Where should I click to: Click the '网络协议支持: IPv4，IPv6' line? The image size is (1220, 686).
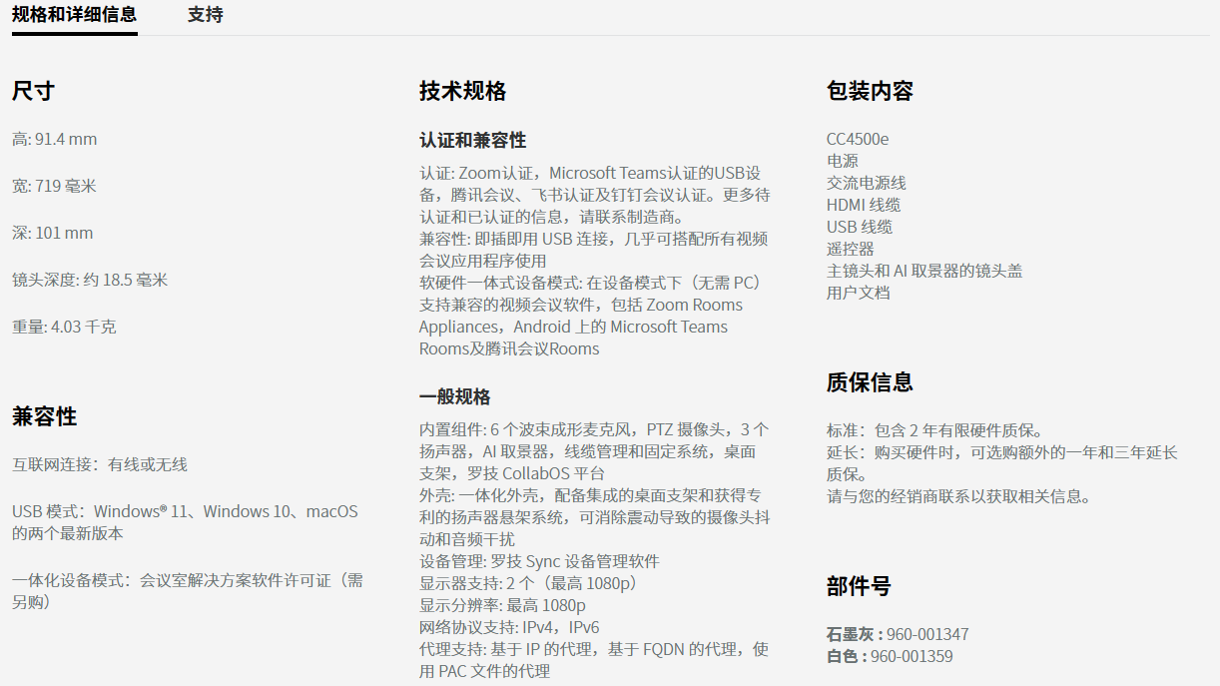point(509,628)
